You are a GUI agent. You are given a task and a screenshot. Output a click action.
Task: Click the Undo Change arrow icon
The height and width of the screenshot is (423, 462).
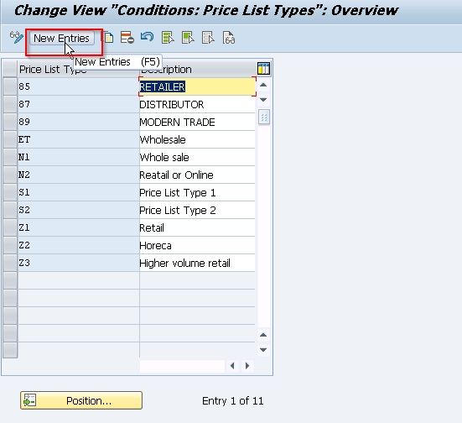(x=147, y=37)
